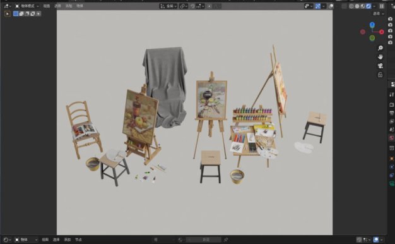The image size is (395, 244).
Task: Open the World properties tab
Action: click(x=391, y=138)
